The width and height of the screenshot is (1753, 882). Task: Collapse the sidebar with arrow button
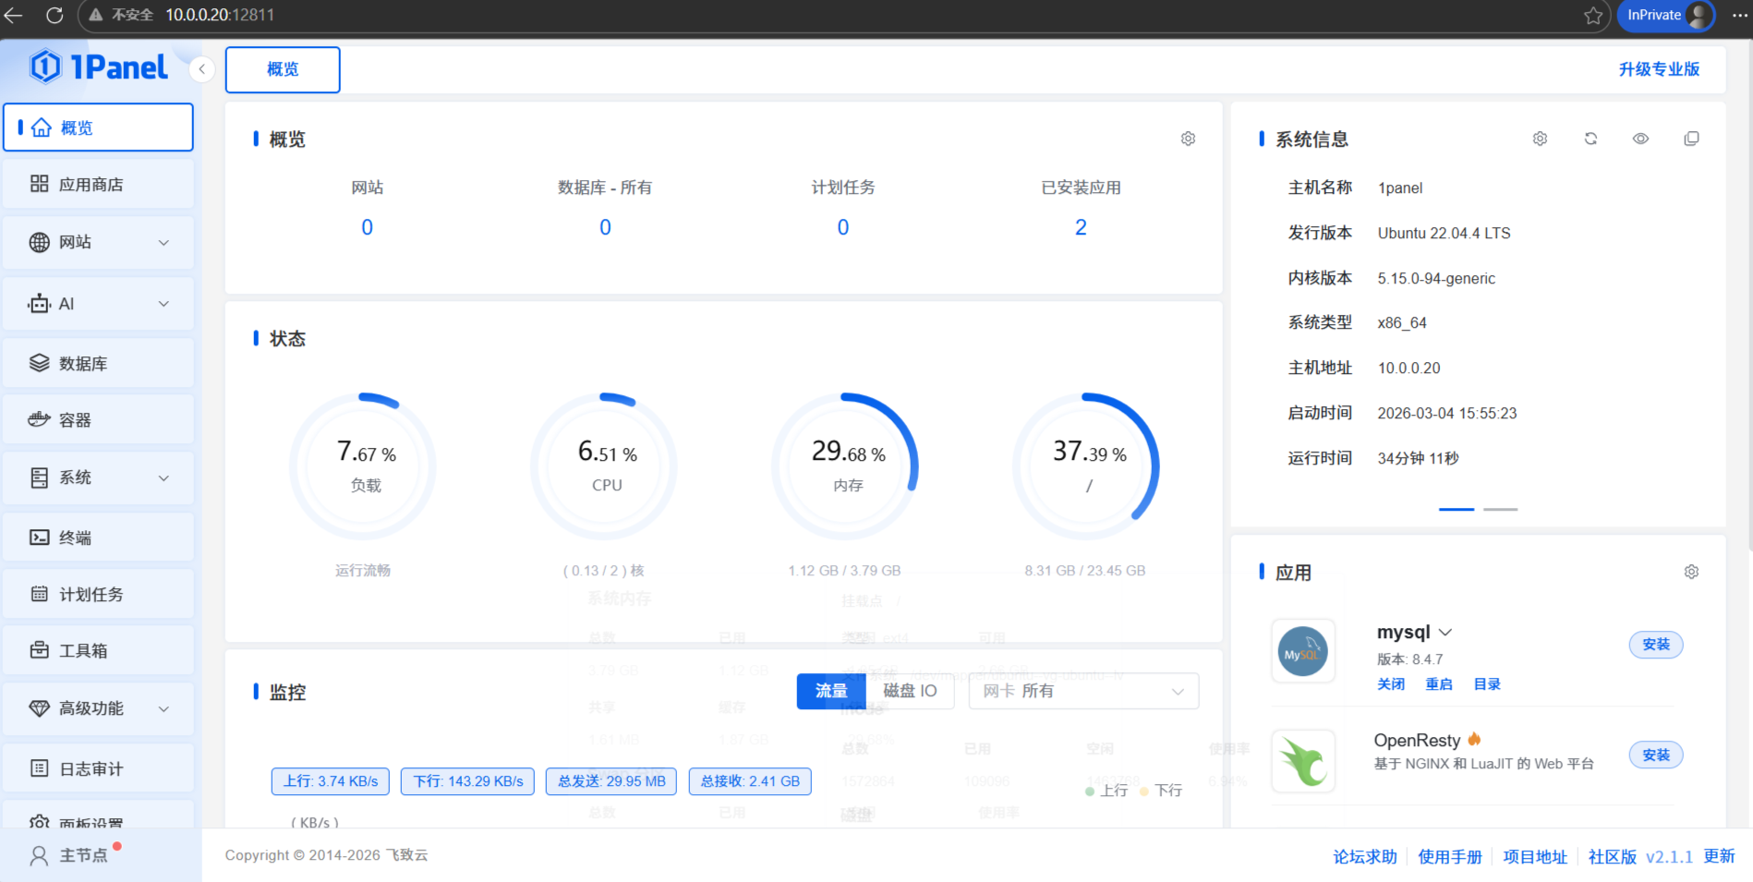201,69
